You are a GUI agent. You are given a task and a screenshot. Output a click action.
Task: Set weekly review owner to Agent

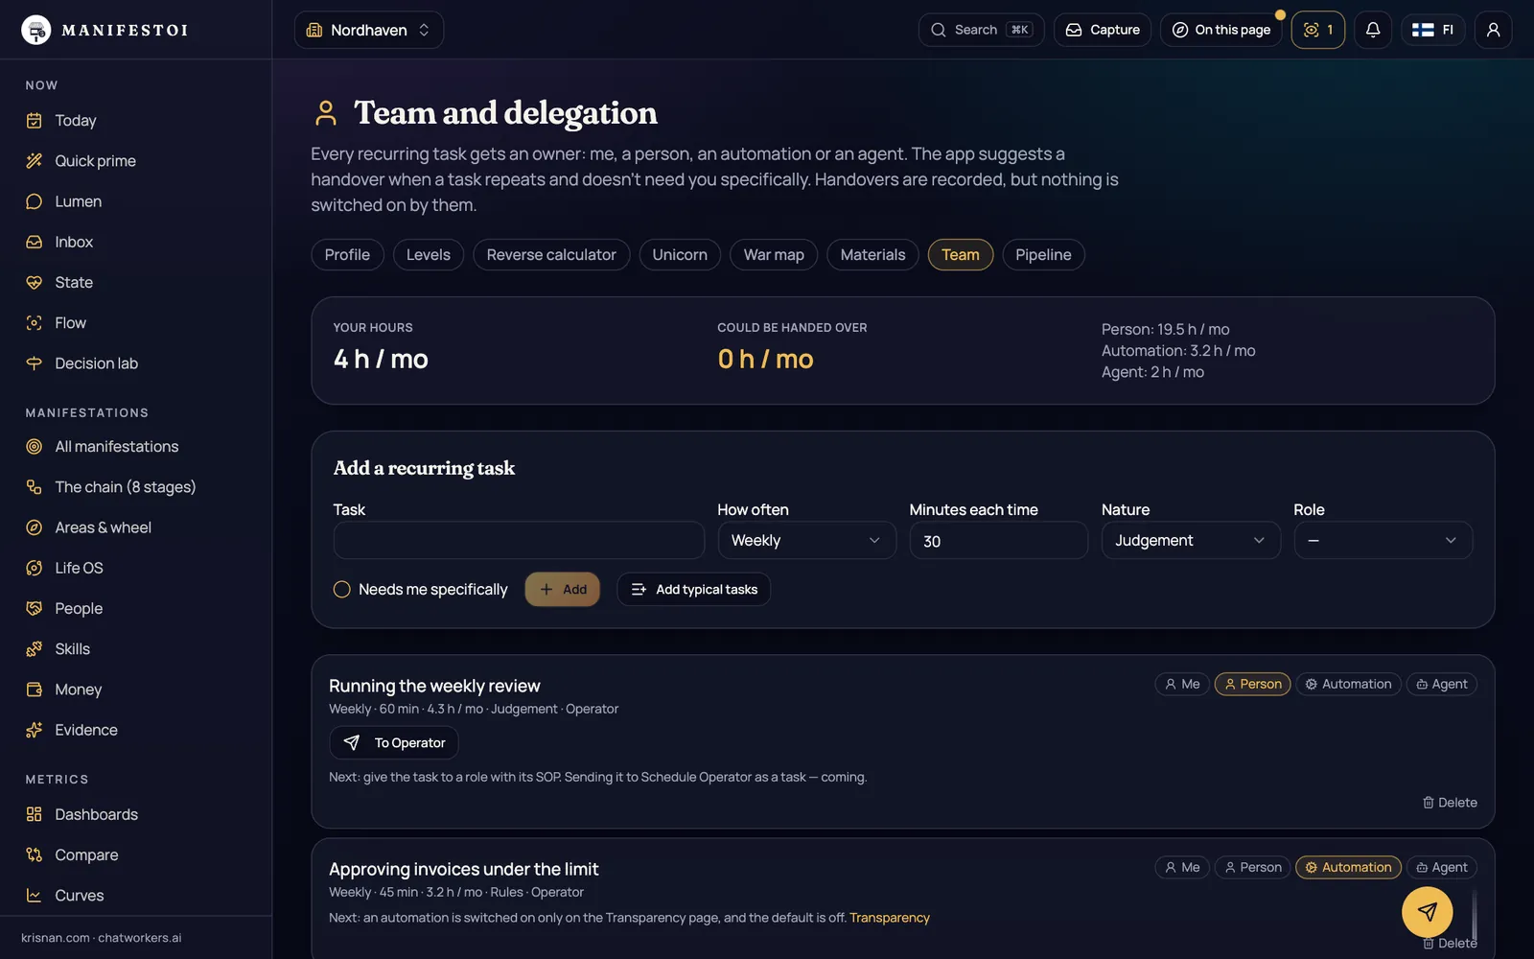1442,684
